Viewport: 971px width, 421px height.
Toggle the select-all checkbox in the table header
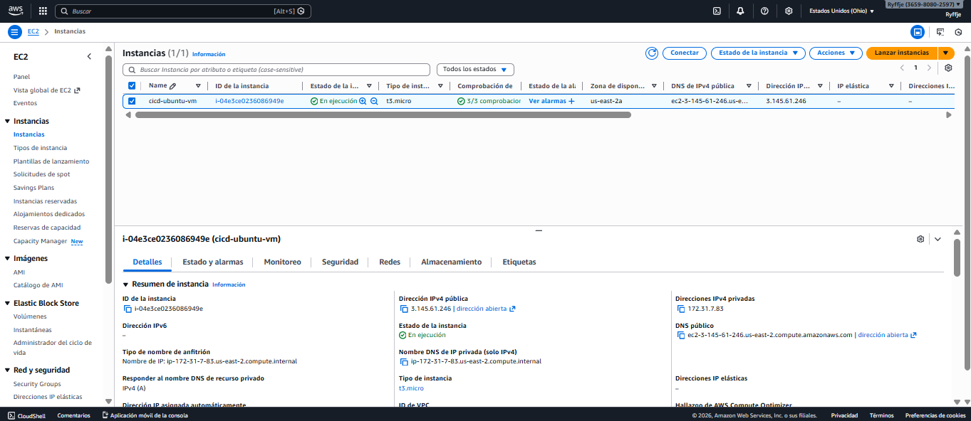point(131,85)
